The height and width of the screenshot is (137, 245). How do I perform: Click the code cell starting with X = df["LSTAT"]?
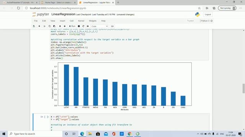tap(129, 122)
